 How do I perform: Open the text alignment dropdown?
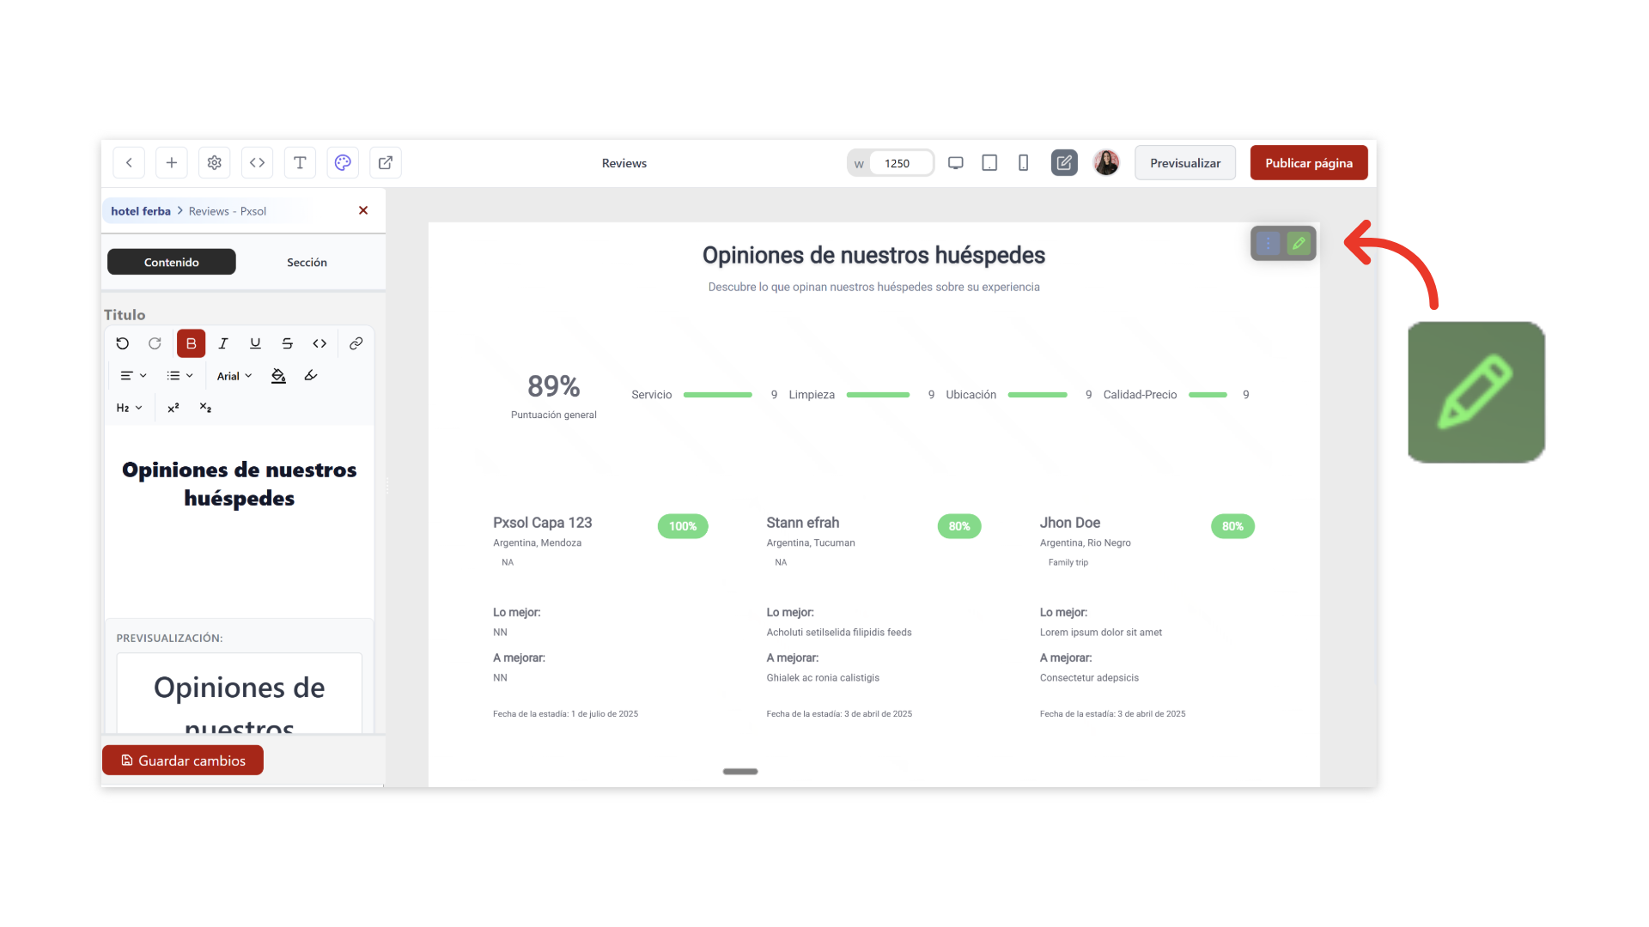click(132, 376)
